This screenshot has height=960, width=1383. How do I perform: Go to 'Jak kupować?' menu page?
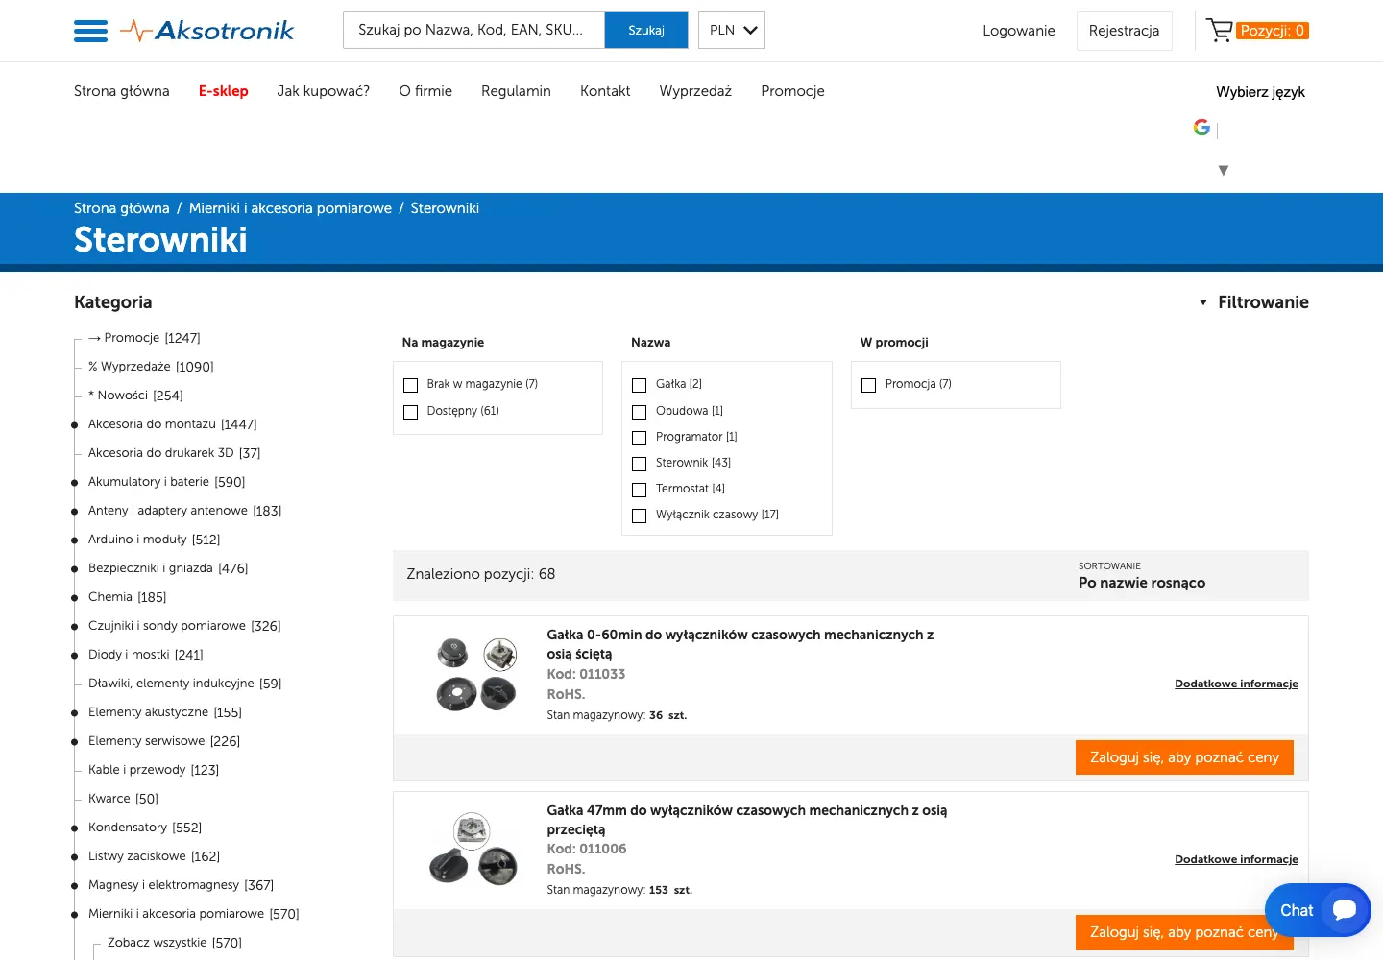point(324,91)
